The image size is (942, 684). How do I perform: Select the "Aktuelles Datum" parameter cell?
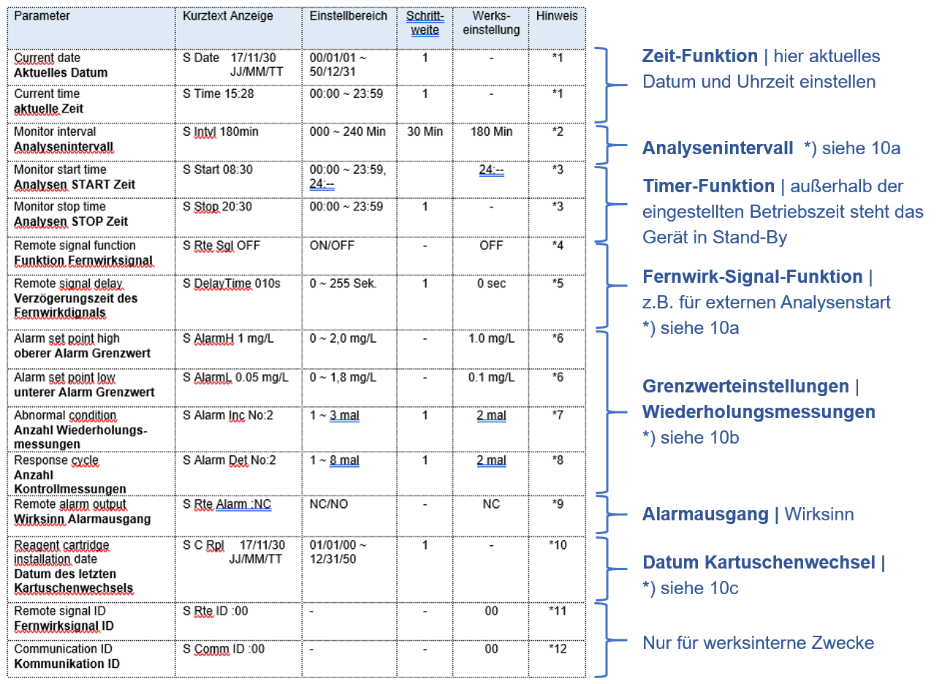pos(61,72)
